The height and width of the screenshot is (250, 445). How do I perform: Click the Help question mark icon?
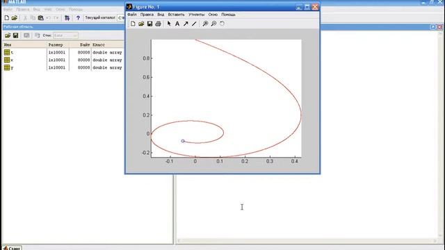click(x=78, y=18)
